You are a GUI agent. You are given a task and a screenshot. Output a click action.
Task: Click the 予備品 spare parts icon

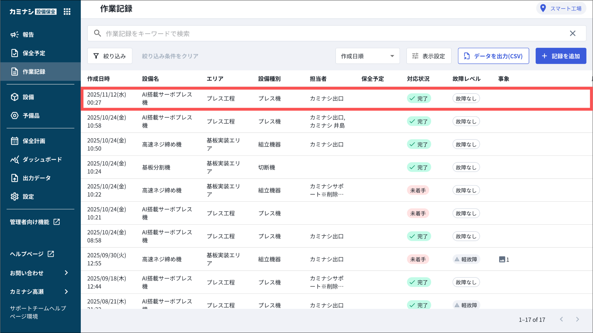14,116
